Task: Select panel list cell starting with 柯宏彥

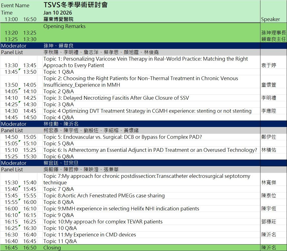Action: [91, 131]
